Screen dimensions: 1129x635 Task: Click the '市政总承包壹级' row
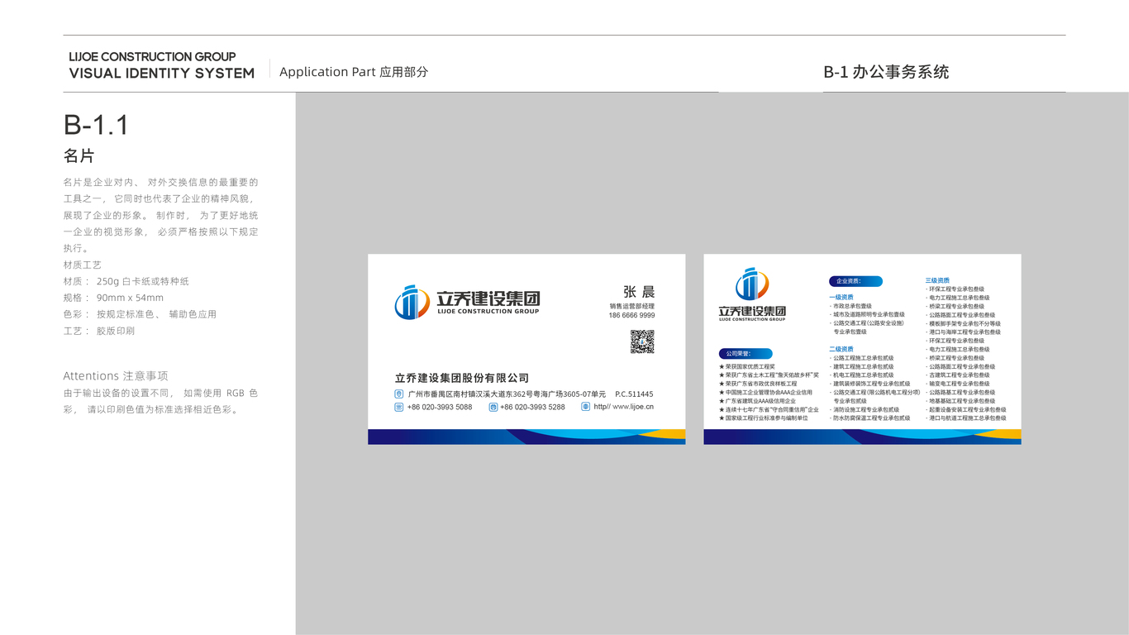[x=850, y=306]
